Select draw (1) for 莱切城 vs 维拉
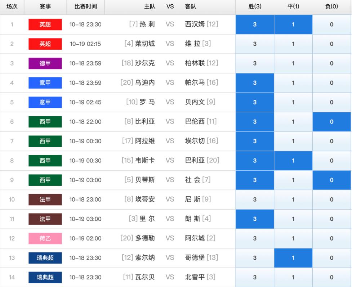This screenshot has width=352, height=287. click(293, 44)
